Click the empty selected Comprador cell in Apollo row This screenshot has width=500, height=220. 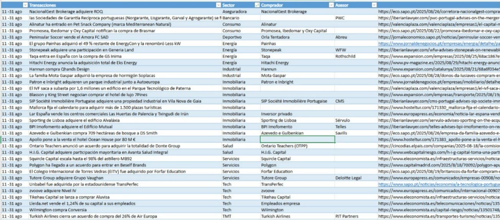(x=297, y=140)
